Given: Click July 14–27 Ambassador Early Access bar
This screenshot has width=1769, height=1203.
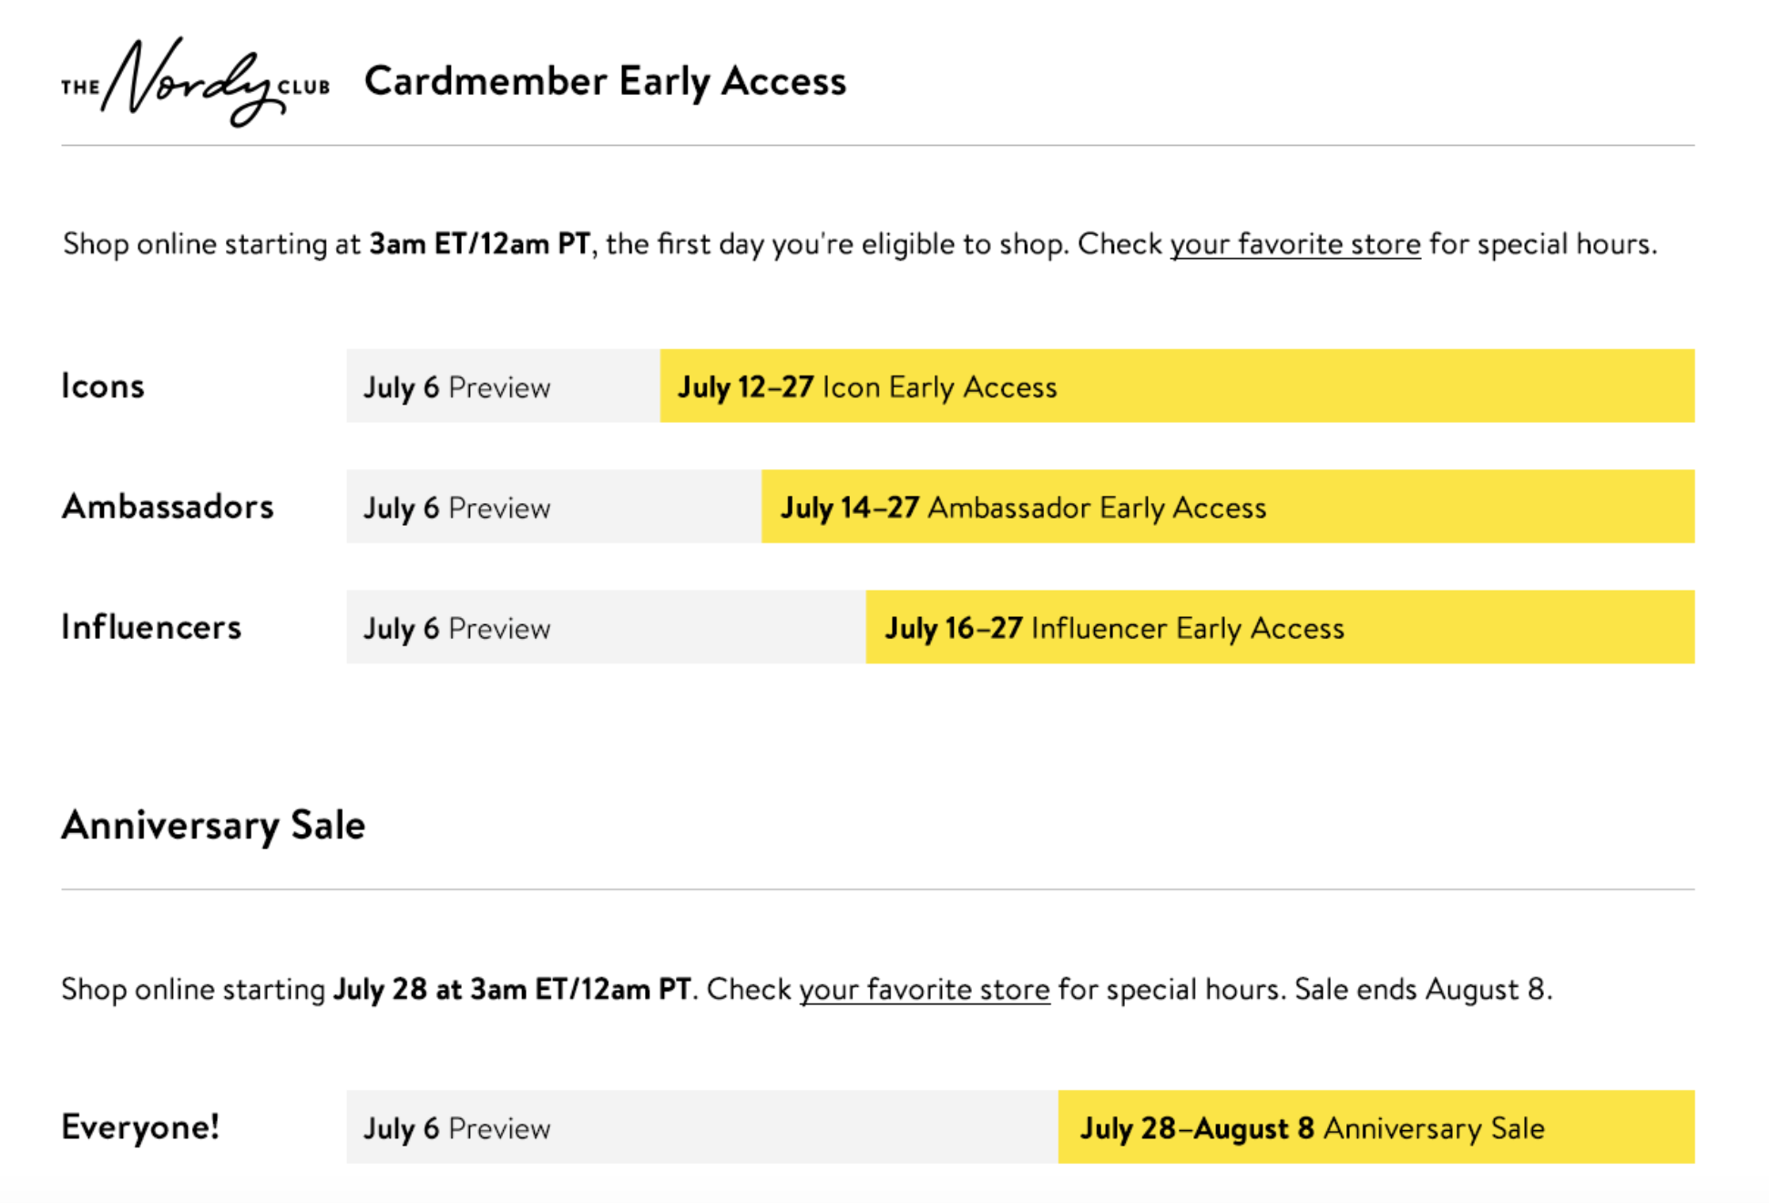Looking at the screenshot, I should pos(1228,507).
